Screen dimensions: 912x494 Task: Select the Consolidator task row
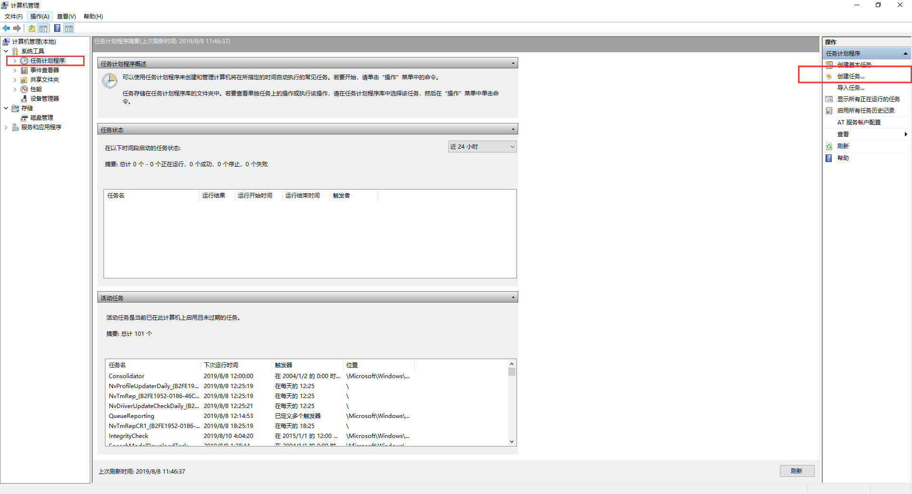pos(306,376)
